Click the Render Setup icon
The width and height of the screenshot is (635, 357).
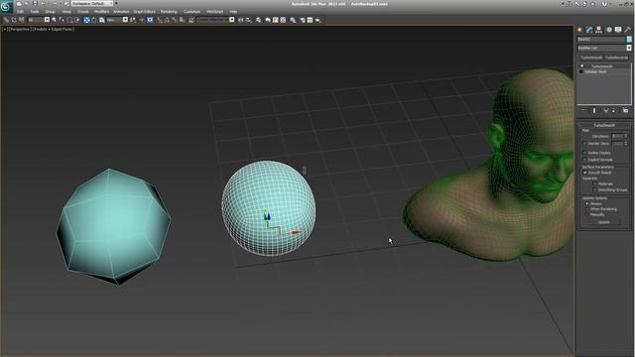click(302, 20)
